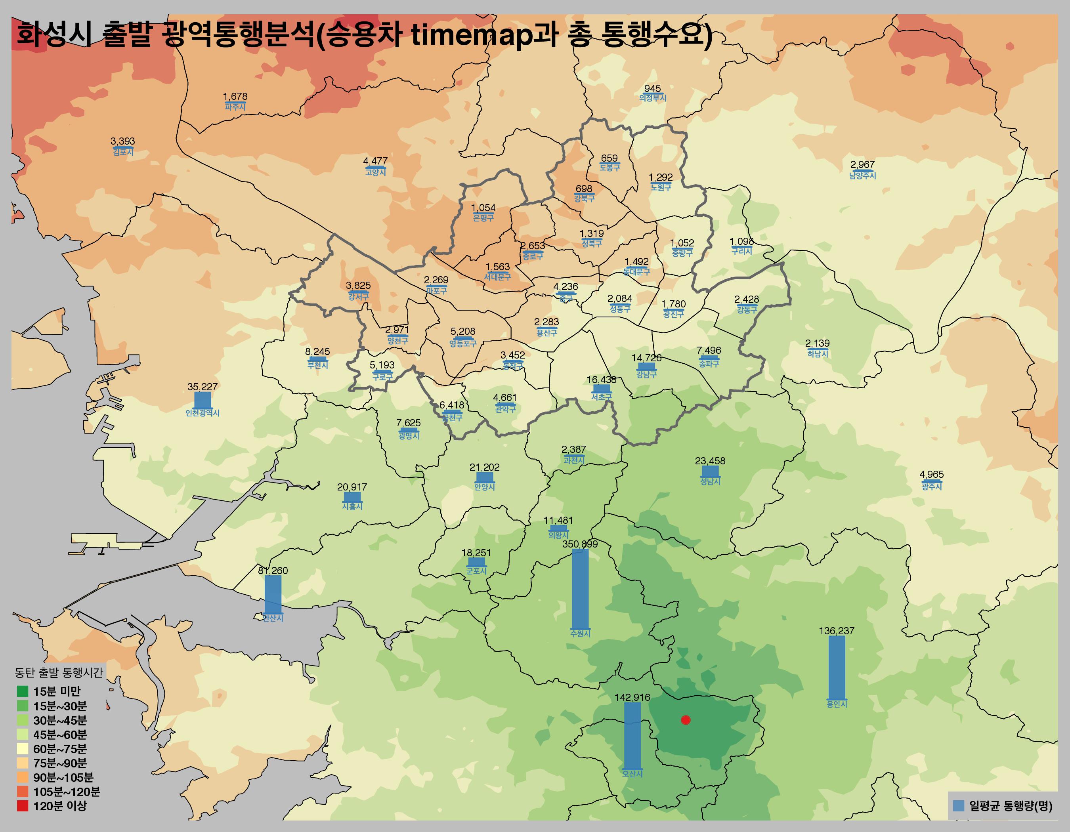Click the Siheung-si 20,917 bar marker

pos(352,498)
